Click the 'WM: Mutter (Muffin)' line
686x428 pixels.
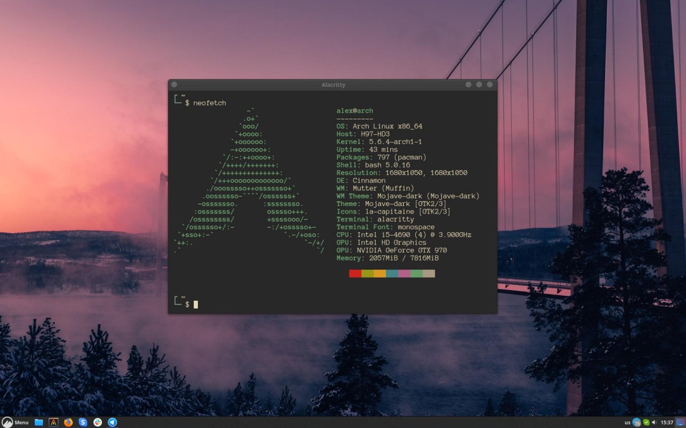tap(375, 188)
